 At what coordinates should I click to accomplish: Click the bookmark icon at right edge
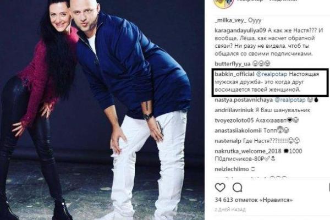pyautogui.click(x=329, y=188)
